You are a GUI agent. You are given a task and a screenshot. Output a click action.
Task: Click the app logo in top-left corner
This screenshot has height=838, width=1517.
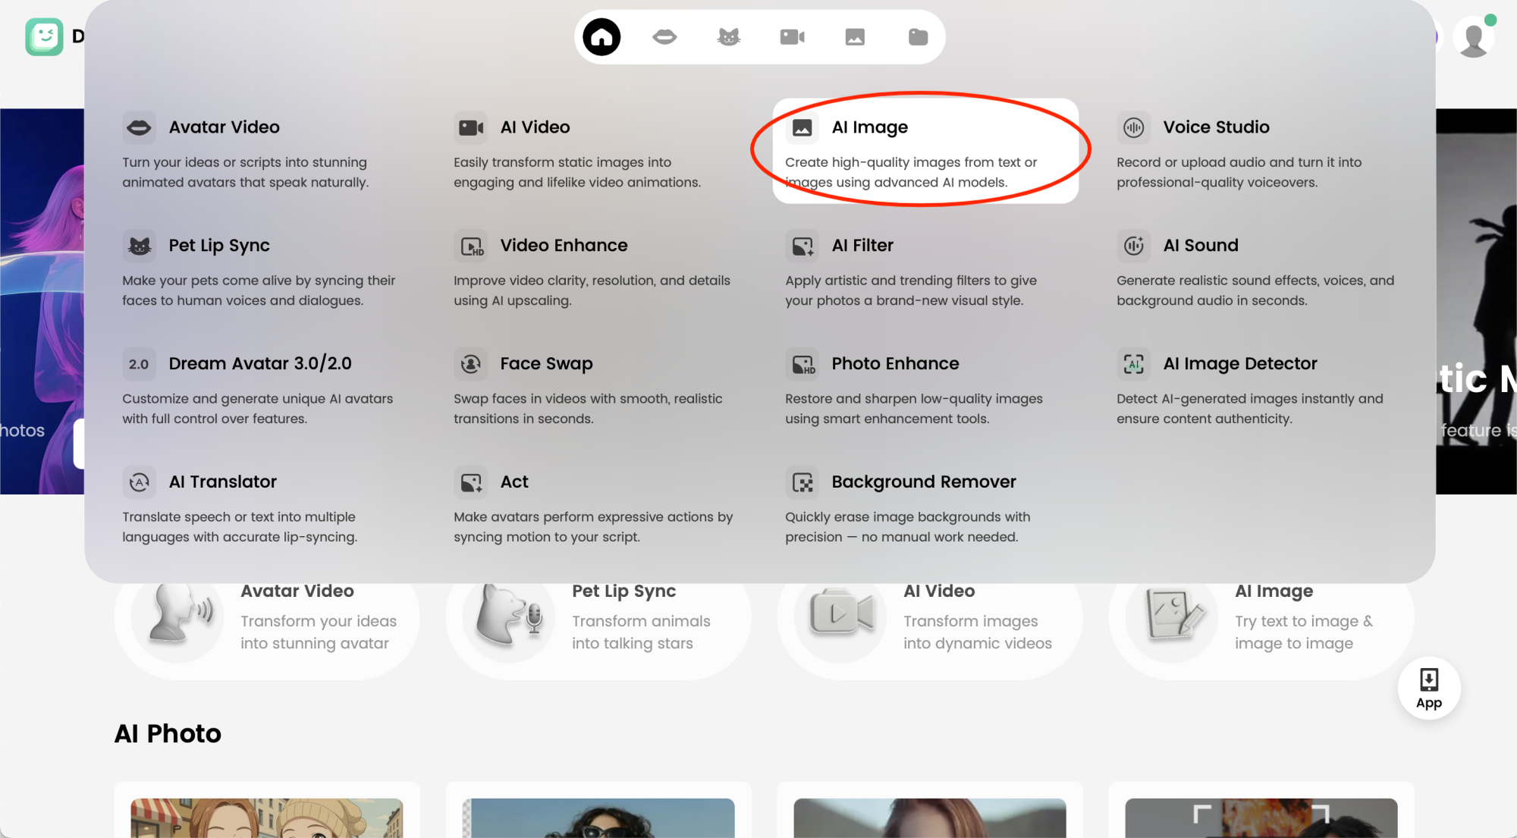coord(44,36)
